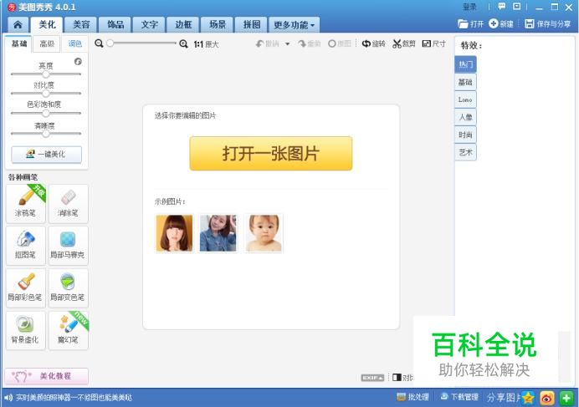Open the 边框 tab

point(183,25)
